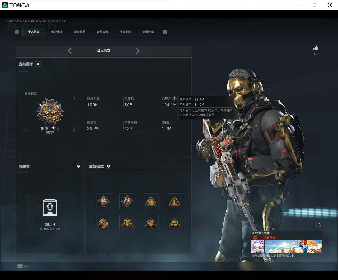The height and width of the screenshot is (280, 338).
Task: Click the 赚损比 value 1.2M
Action: [166, 129]
